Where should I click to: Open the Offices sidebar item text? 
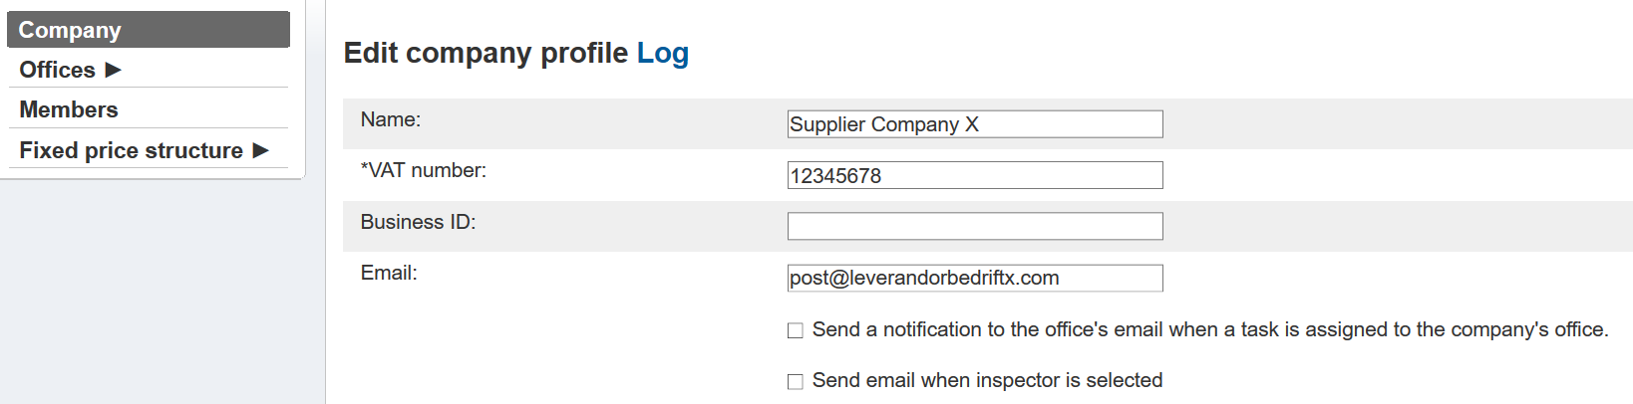pos(57,70)
